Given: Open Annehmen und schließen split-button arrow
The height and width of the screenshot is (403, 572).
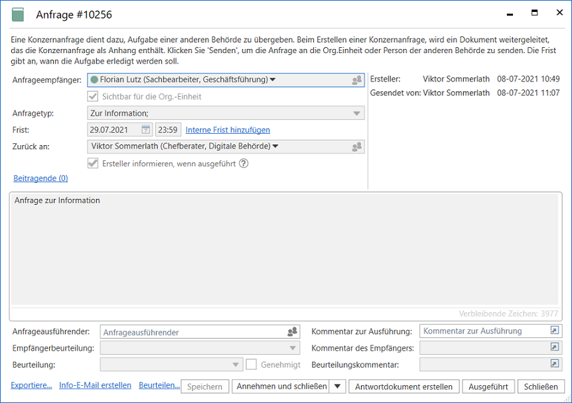Looking at the screenshot, I should [x=338, y=386].
